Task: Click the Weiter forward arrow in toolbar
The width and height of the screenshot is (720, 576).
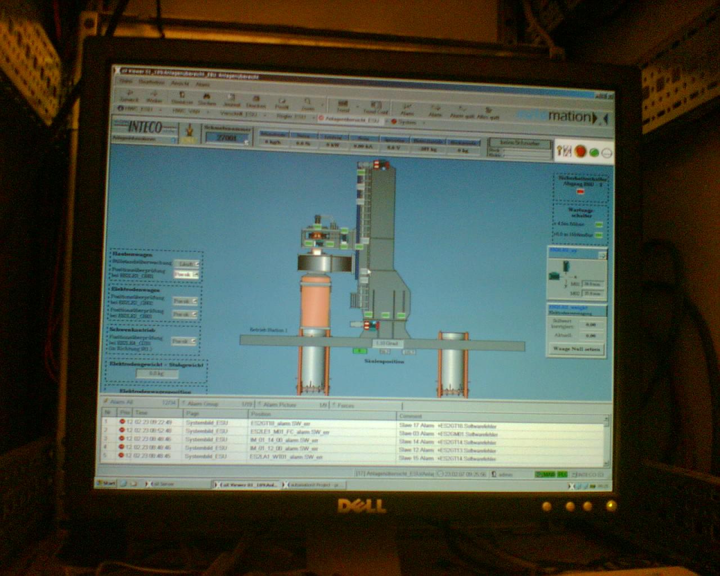Action: click(154, 94)
